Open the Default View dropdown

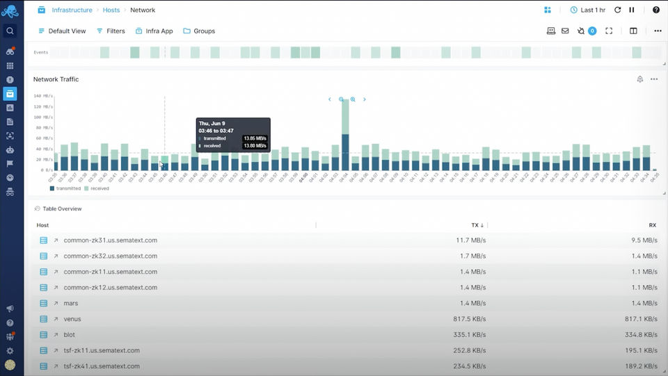click(x=62, y=31)
